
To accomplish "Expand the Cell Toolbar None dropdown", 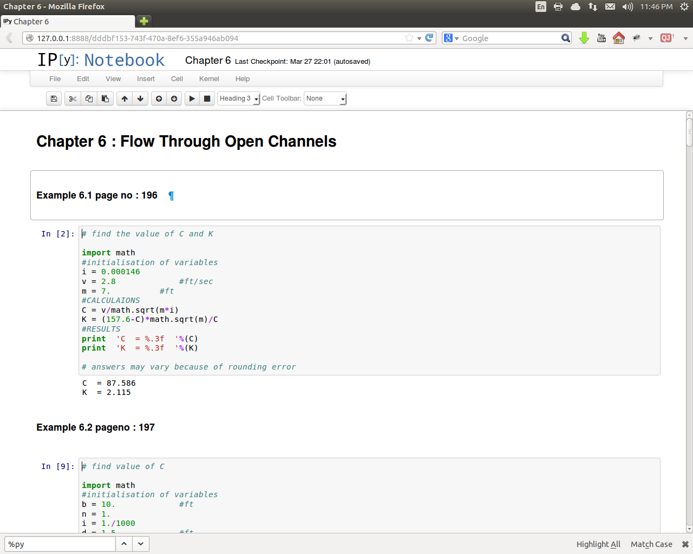I will [x=325, y=98].
